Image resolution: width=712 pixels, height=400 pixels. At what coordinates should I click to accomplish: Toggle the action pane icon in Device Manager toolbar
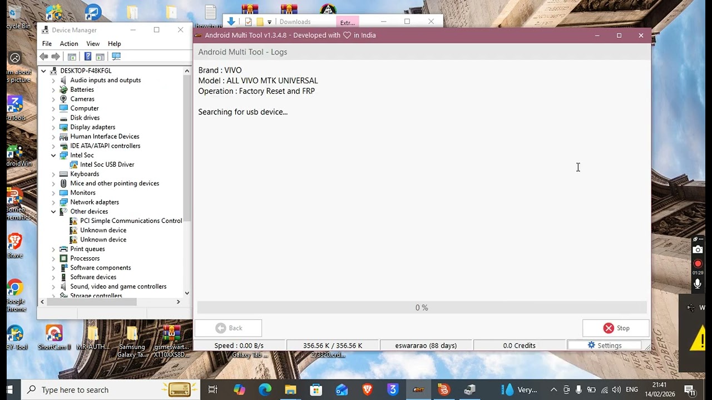point(100,57)
